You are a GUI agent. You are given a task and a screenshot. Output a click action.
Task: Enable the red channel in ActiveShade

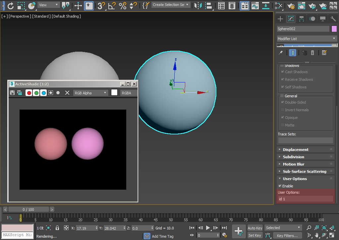point(29,93)
